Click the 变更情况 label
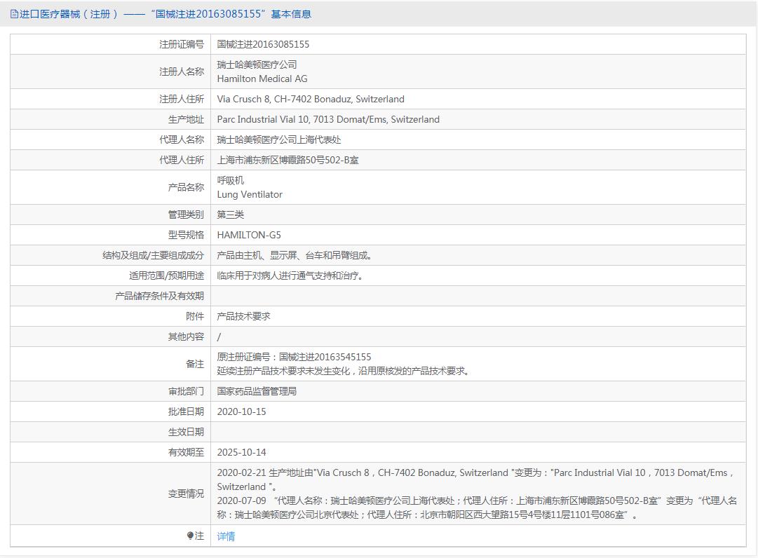The width and height of the screenshot is (758, 558). (186, 494)
